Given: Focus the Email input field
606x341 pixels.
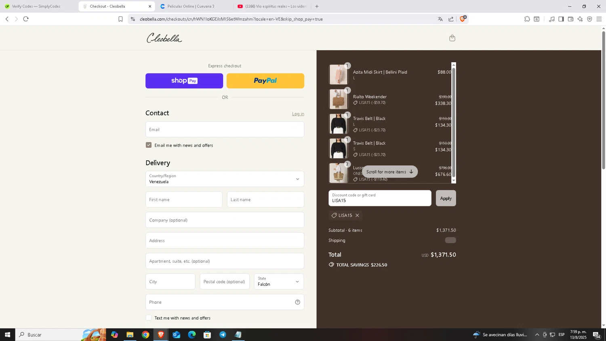Looking at the screenshot, I should tap(225, 129).
